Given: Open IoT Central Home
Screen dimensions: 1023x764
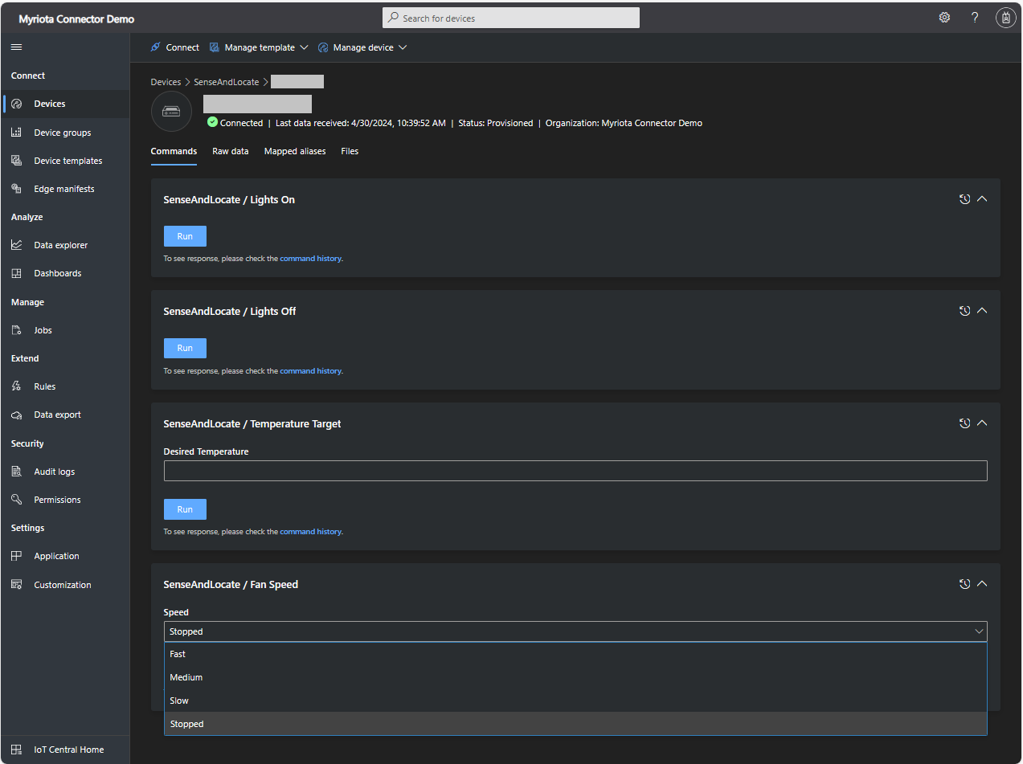Looking at the screenshot, I should pyautogui.click(x=68, y=750).
